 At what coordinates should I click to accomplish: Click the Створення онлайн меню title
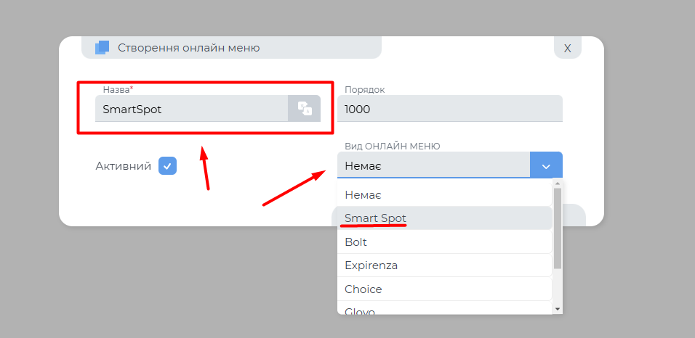(188, 48)
